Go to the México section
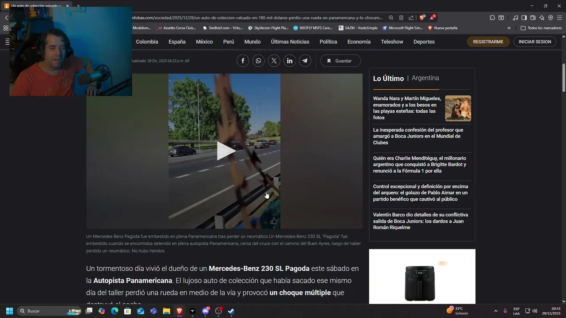Image resolution: width=566 pixels, height=318 pixels. (204, 42)
